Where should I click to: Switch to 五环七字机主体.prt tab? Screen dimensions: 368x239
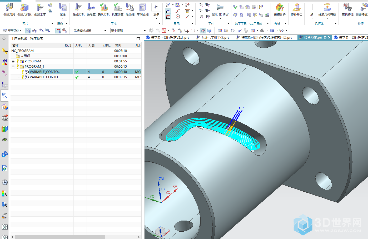212,38
